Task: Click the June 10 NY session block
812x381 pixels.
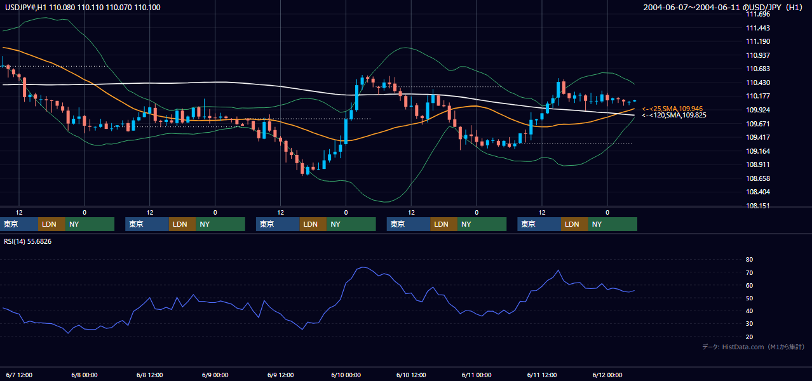Action: (x=482, y=224)
